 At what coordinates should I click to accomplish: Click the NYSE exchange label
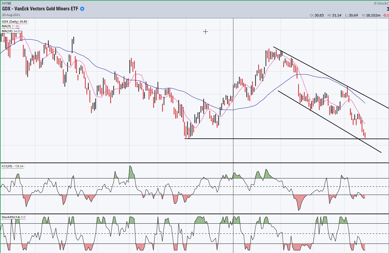click(6, 3)
